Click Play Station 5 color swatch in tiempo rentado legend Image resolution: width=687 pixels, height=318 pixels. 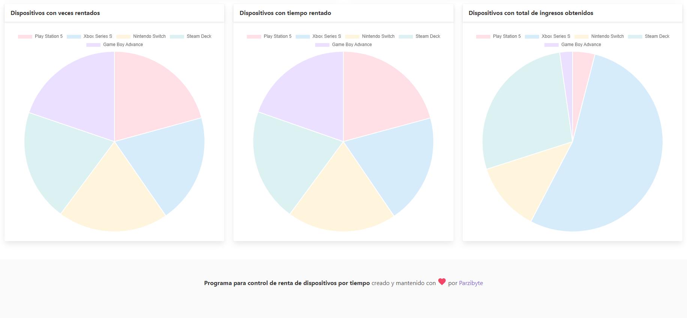[x=254, y=37]
